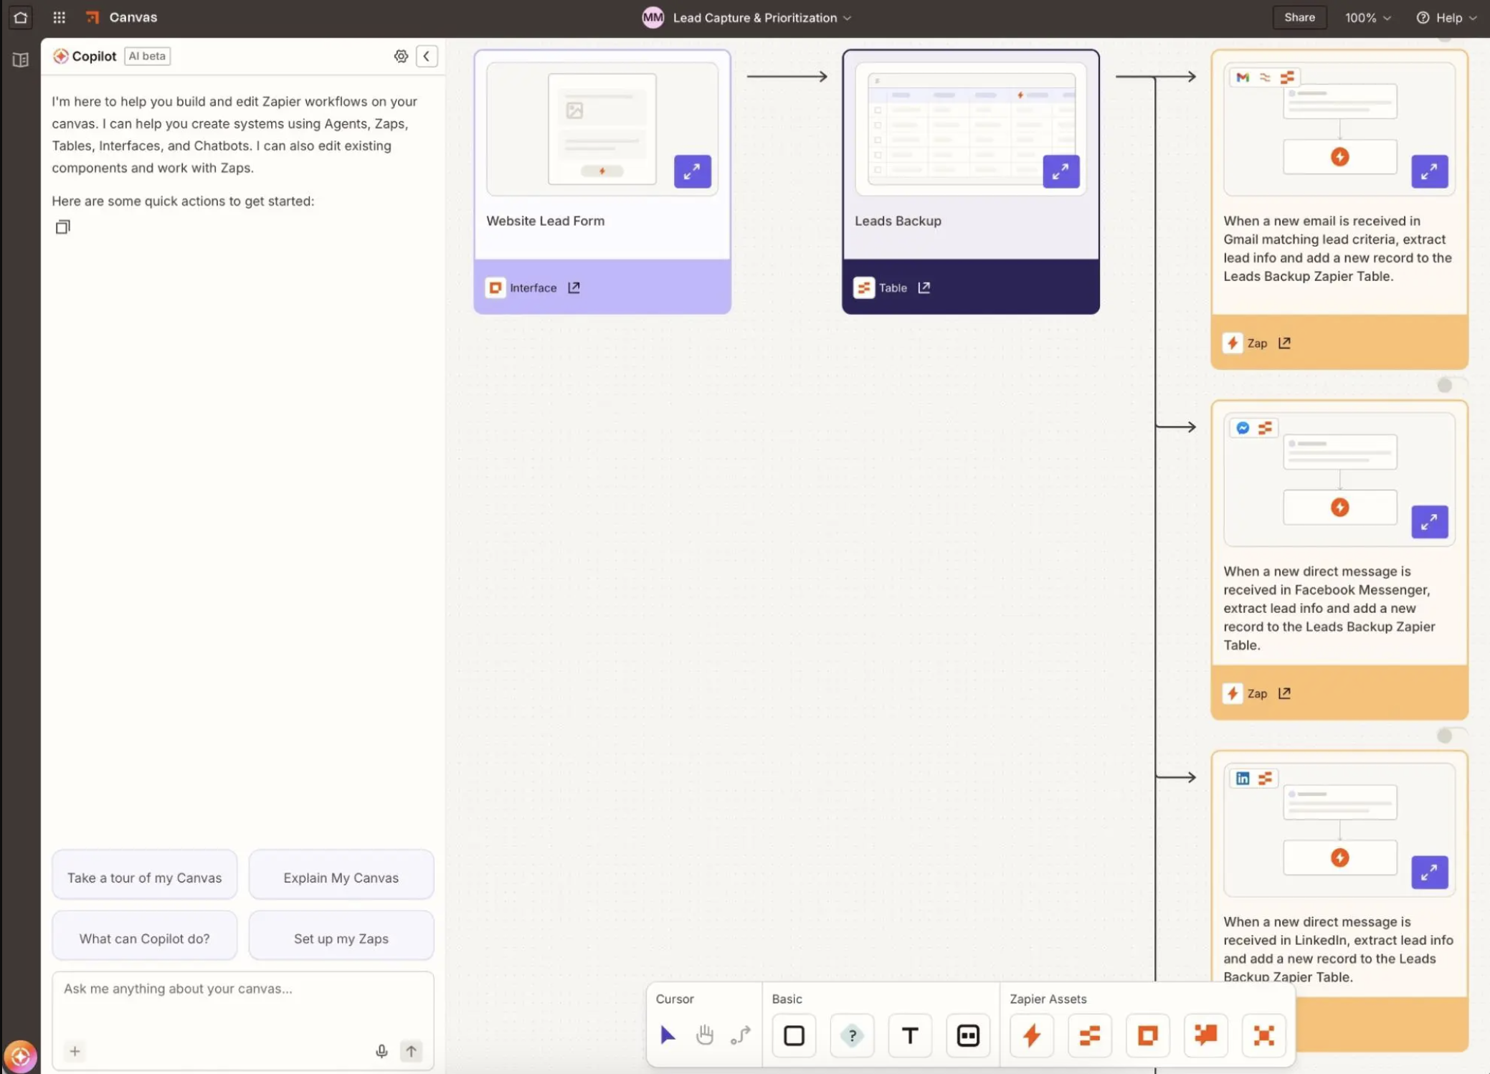The height and width of the screenshot is (1074, 1490).
Task: Select the Text tool in Basic toolbar
Action: [908, 1035]
